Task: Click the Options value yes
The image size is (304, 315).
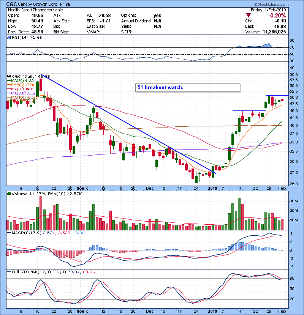Action: coord(157,16)
